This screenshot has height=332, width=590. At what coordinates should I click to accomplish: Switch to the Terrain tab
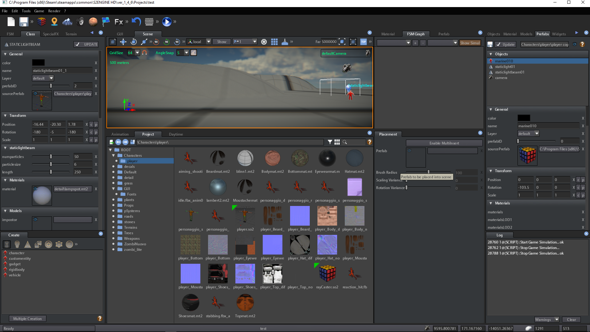71,34
